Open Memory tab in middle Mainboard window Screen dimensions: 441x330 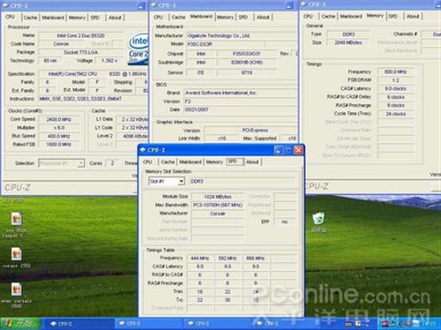[x=225, y=17]
